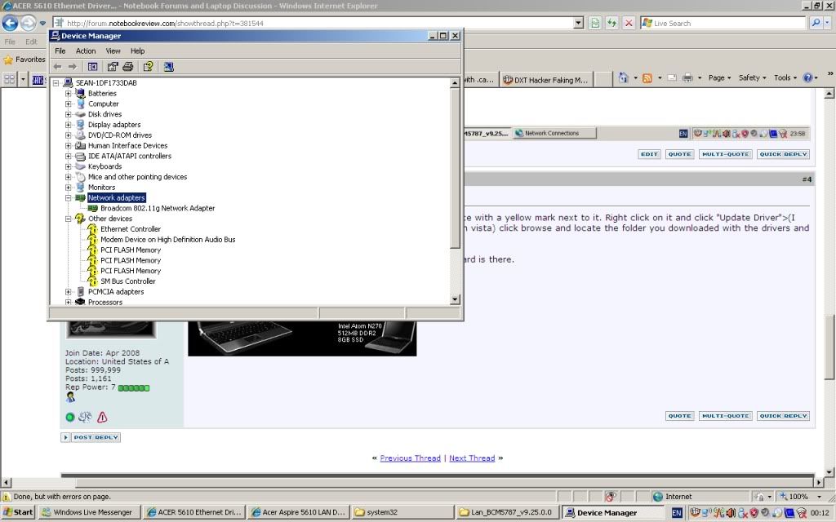
Task: Click the Start button
Action: 18,512
